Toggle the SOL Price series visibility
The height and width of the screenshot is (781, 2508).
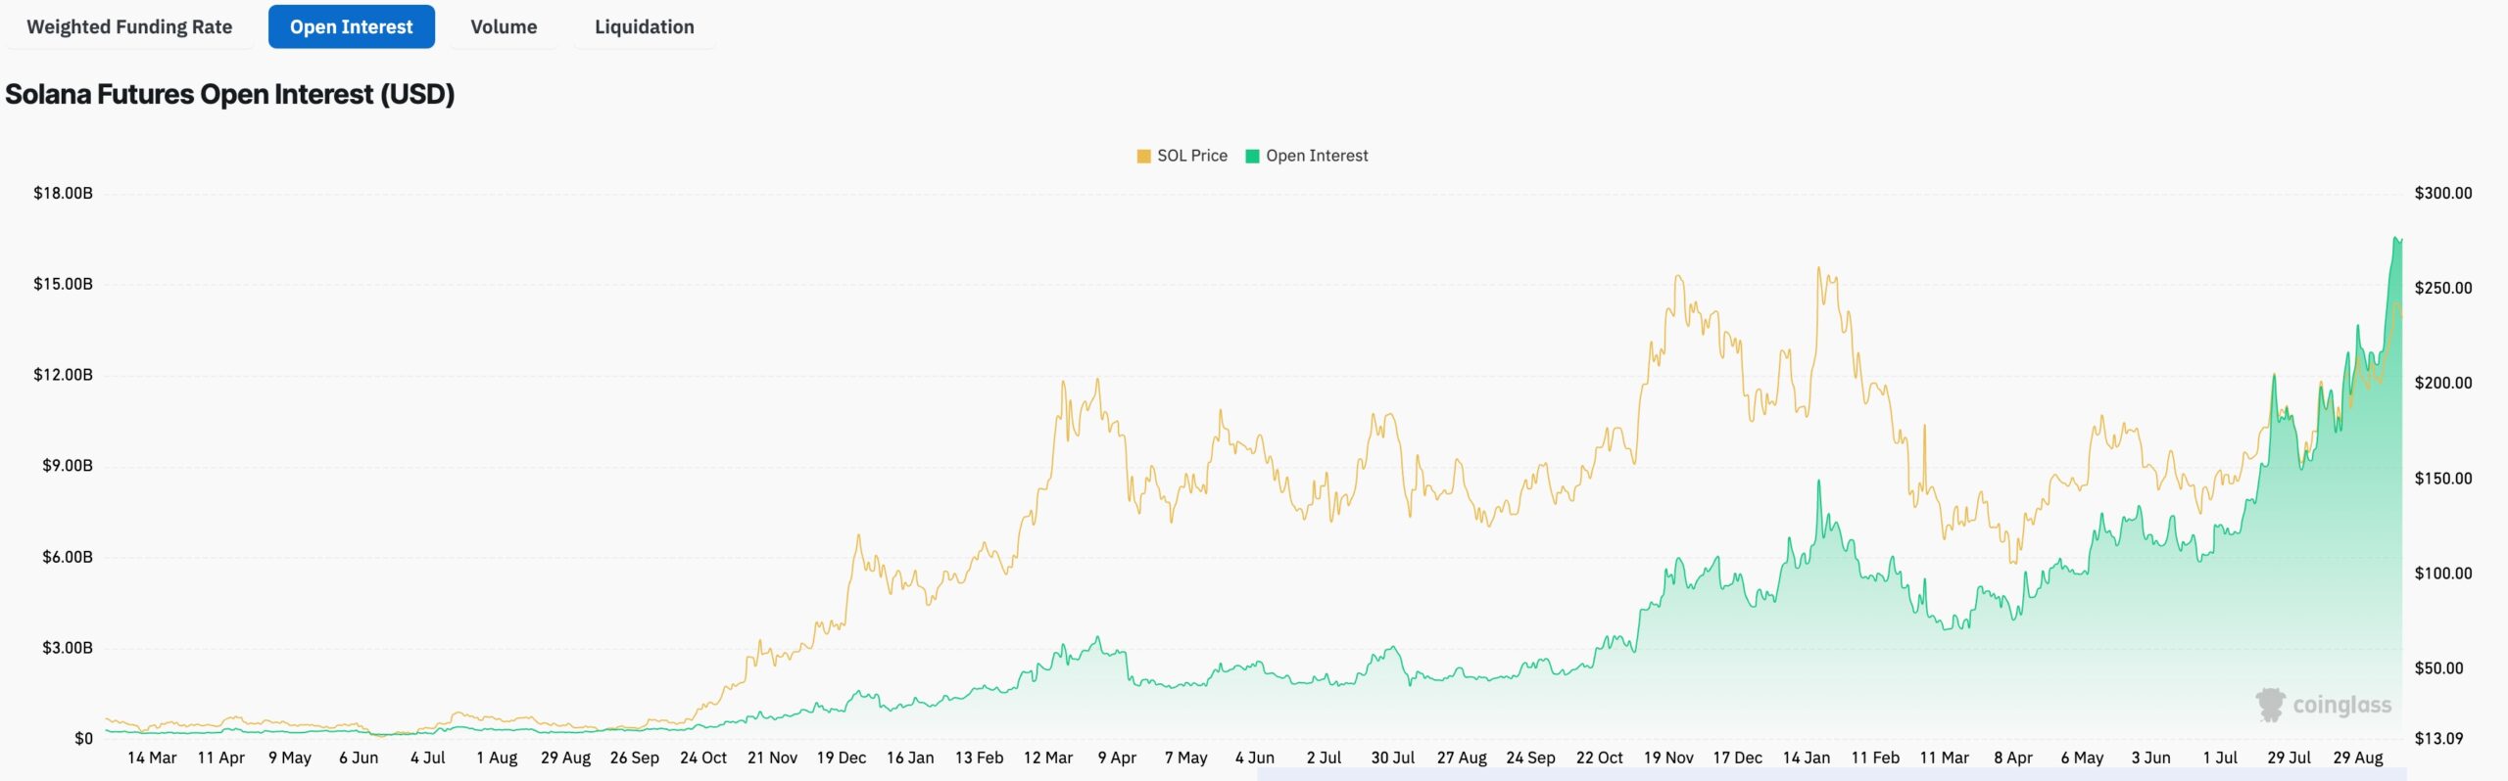click(1185, 155)
